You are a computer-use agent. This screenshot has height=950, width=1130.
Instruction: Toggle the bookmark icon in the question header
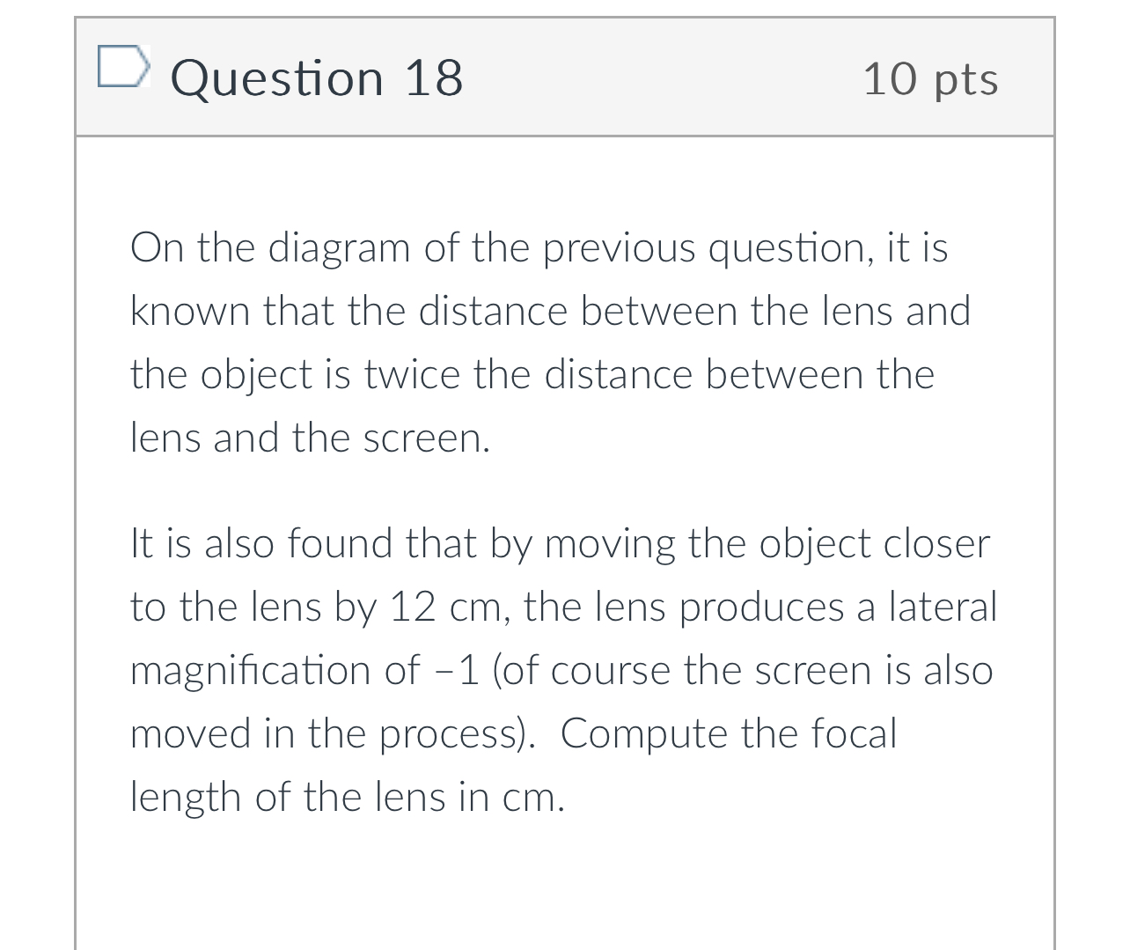point(124,66)
